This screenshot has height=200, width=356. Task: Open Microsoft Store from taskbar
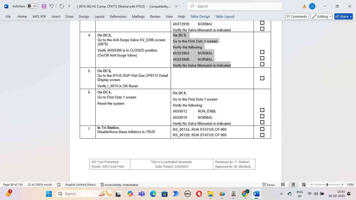pos(164,194)
